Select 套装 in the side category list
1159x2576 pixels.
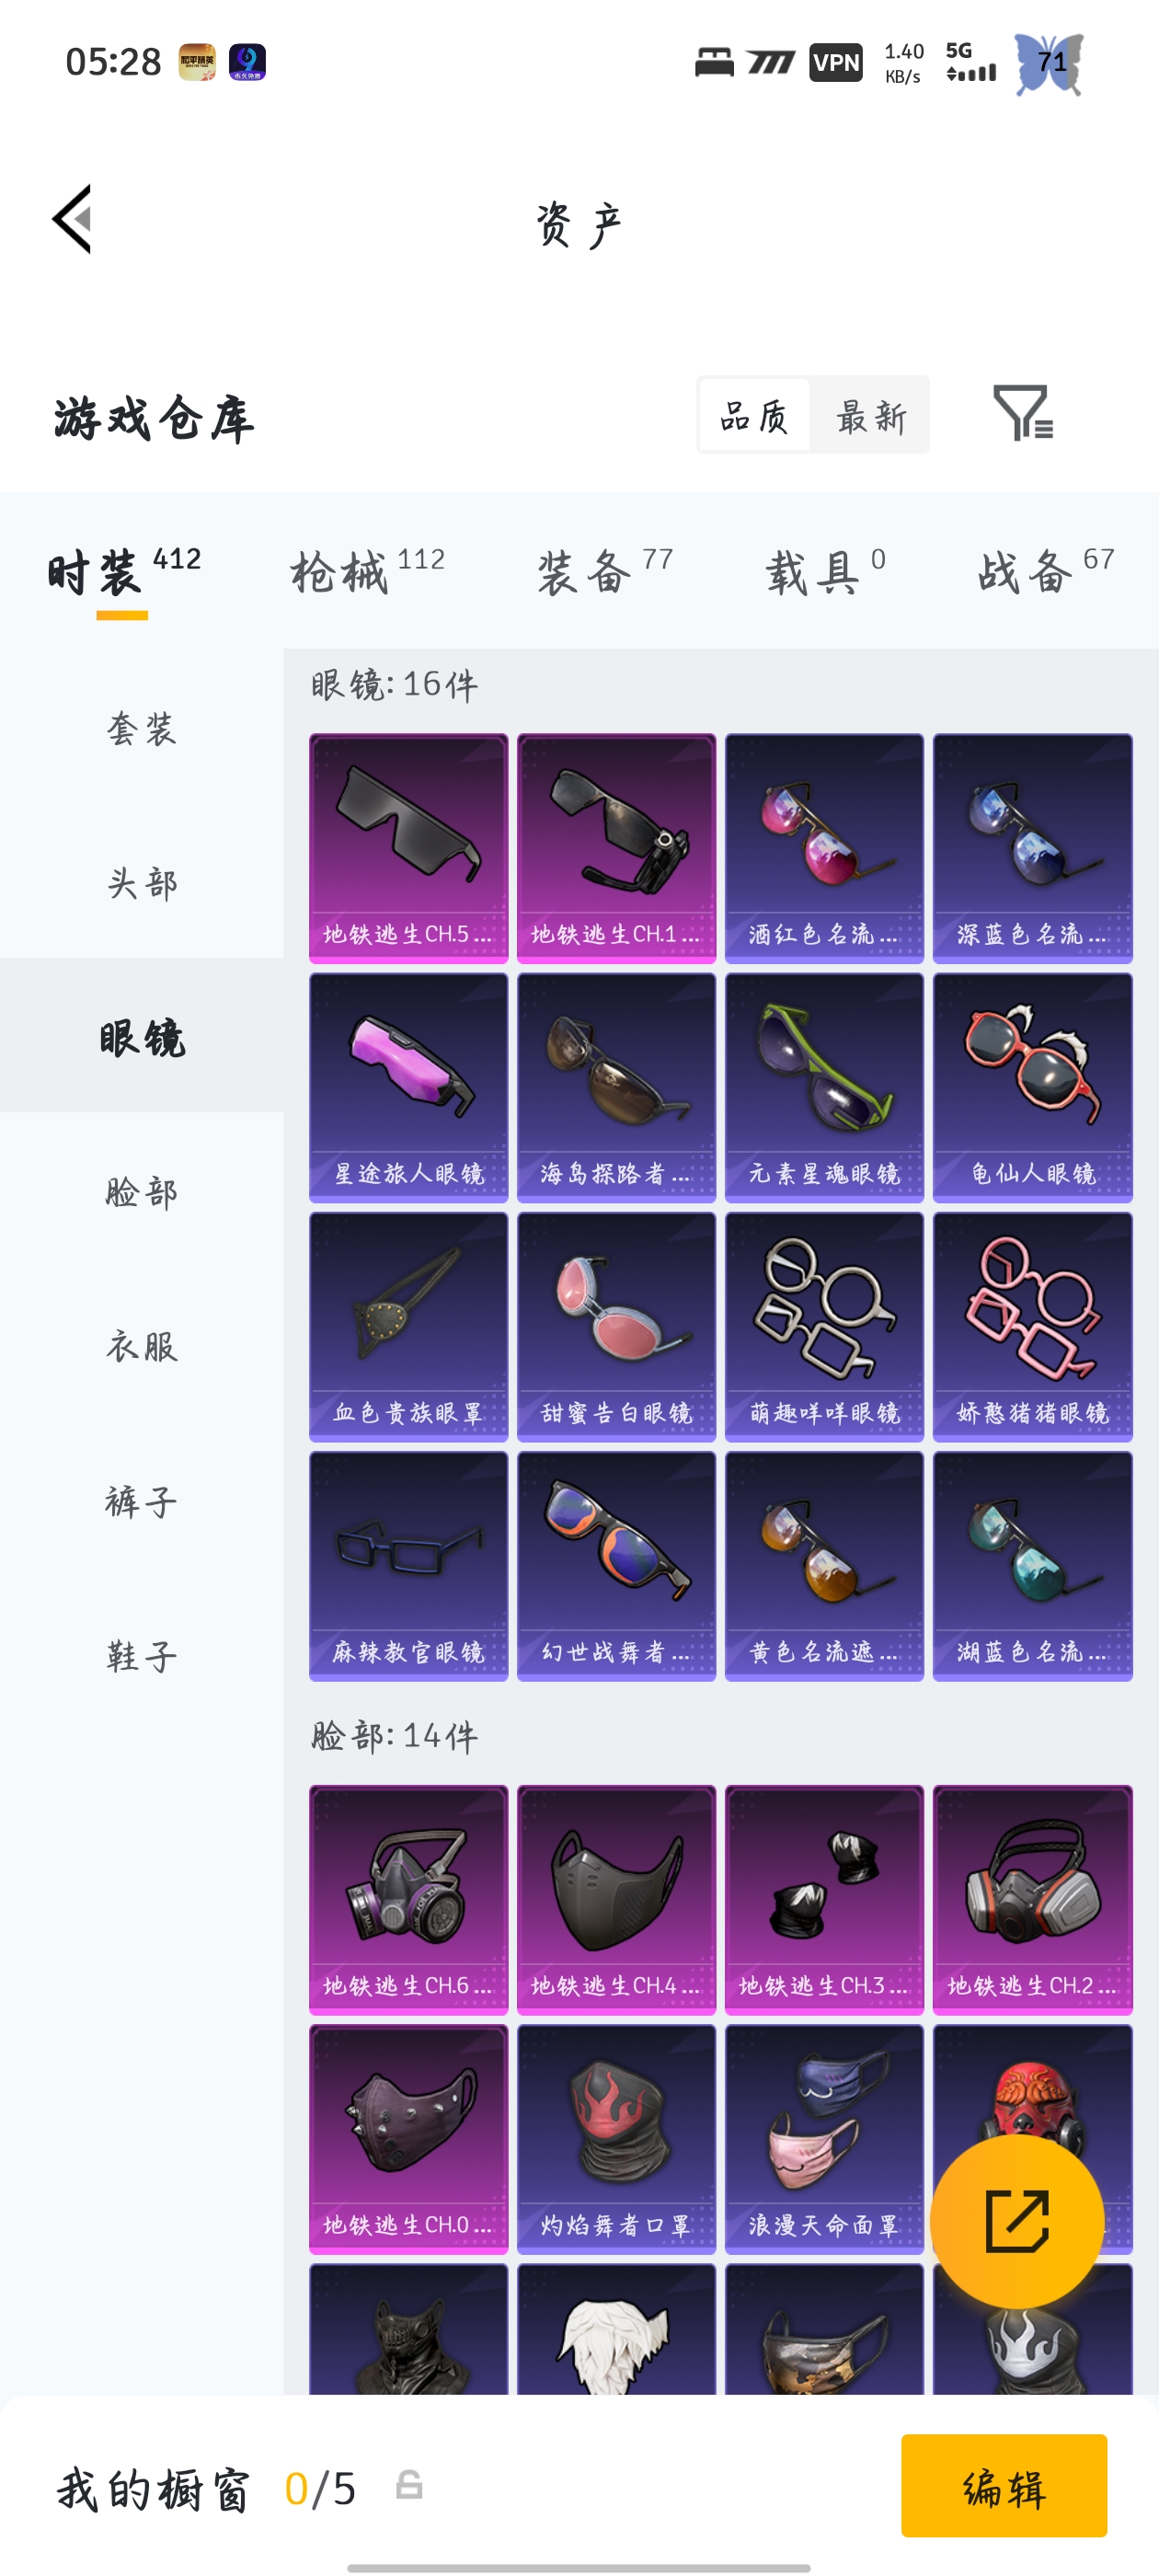pyautogui.click(x=142, y=728)
